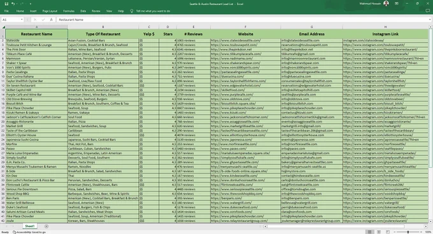Image resolution: width=433 pixels, height=234 pixels.
Task: Open the Page Layout tab
Action: coord(50,11)
